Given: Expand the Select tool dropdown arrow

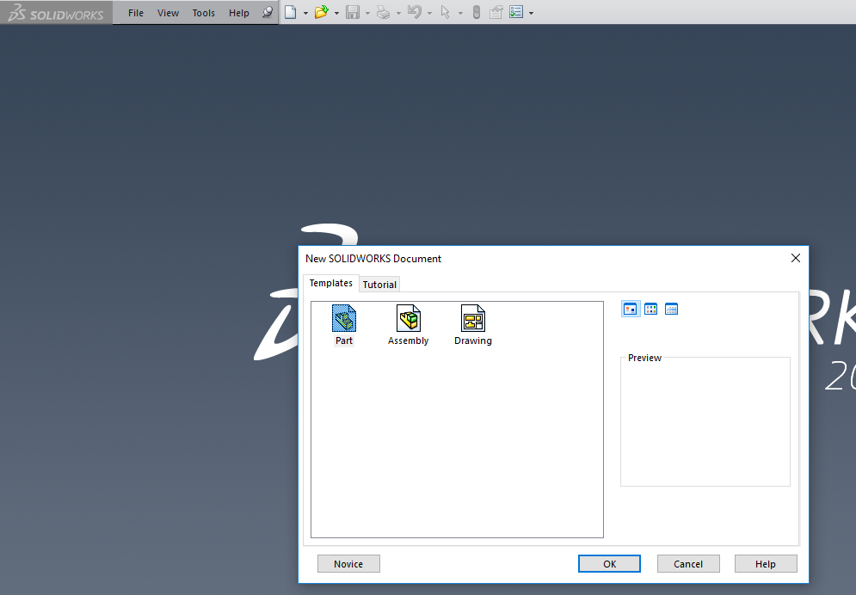Looking at the screenshot, I should point(461,13).
